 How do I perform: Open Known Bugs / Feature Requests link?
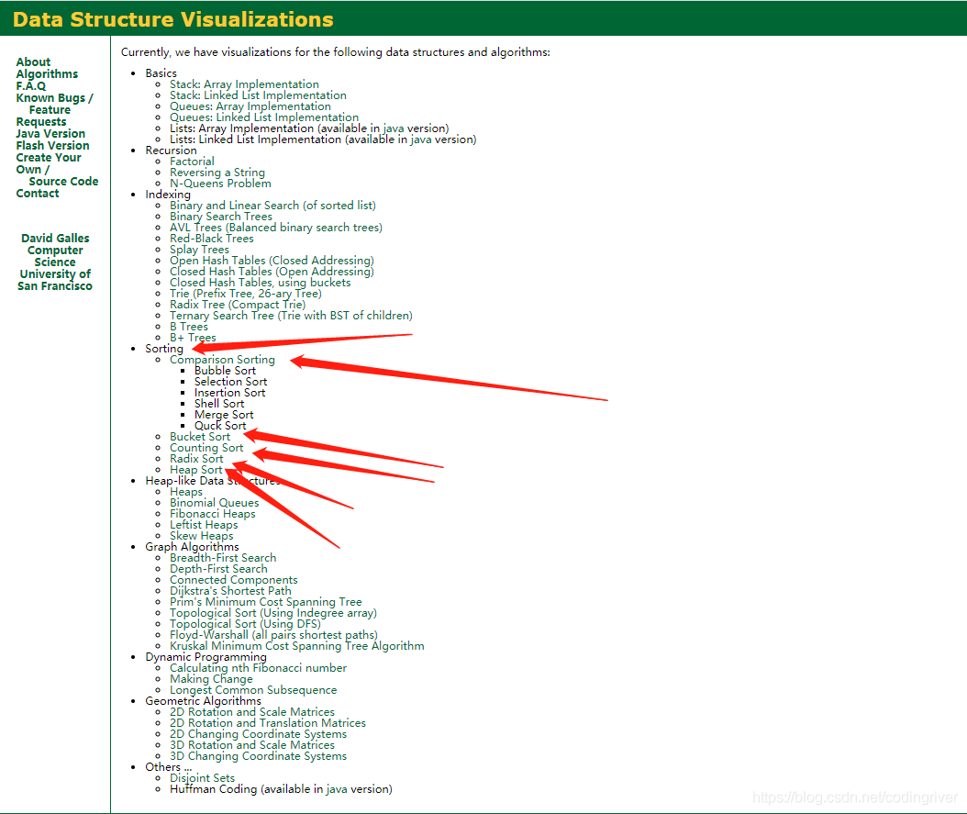click(54, 110)
